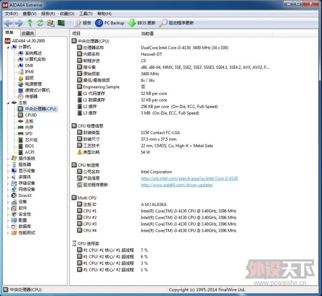Collapse the 主板 parent tree node

[8, 103]
